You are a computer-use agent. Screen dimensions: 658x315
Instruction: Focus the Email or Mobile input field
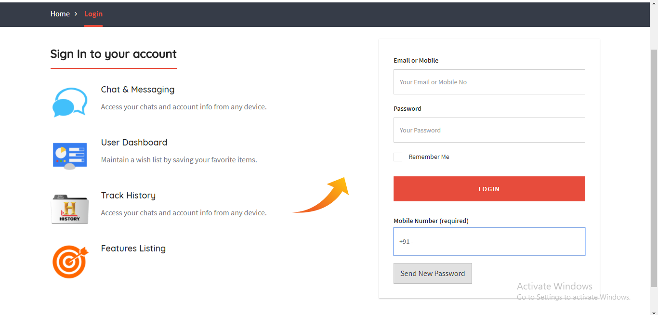pyautogui.click(x=489, y=82)
